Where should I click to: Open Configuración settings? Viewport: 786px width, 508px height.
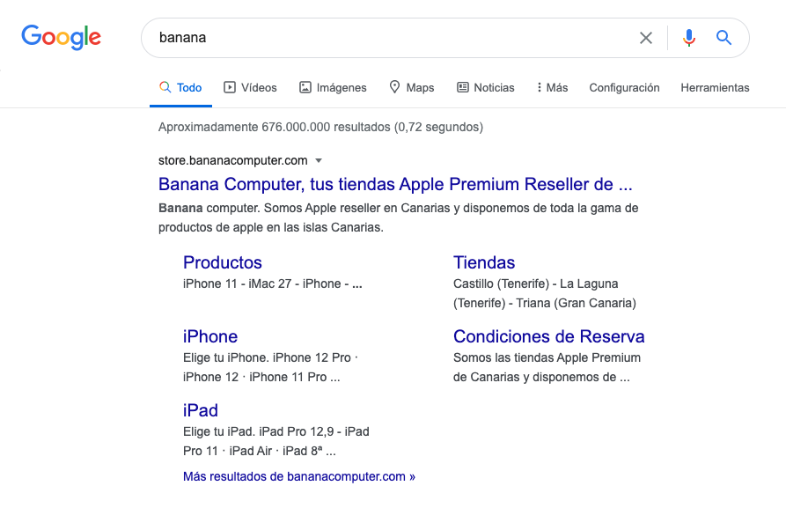coord(625,88)
